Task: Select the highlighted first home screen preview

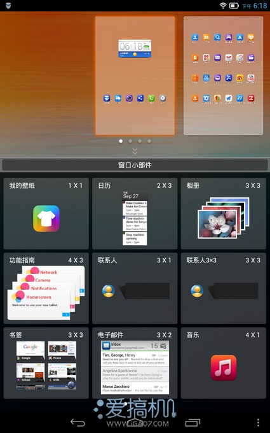Action: [x=135, y=76]
